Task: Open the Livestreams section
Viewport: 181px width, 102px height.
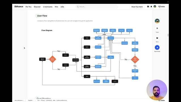Action: (48, 7)
